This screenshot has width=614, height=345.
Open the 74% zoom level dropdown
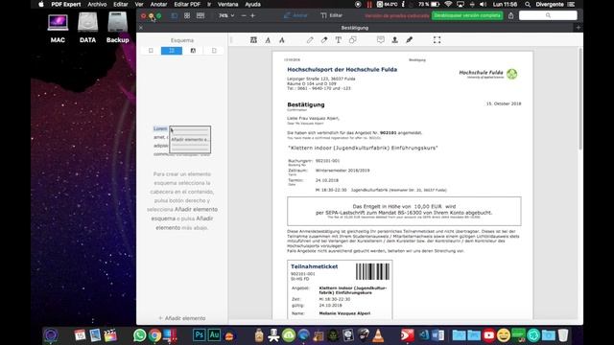pyautogui.click(x=226, y=15)
